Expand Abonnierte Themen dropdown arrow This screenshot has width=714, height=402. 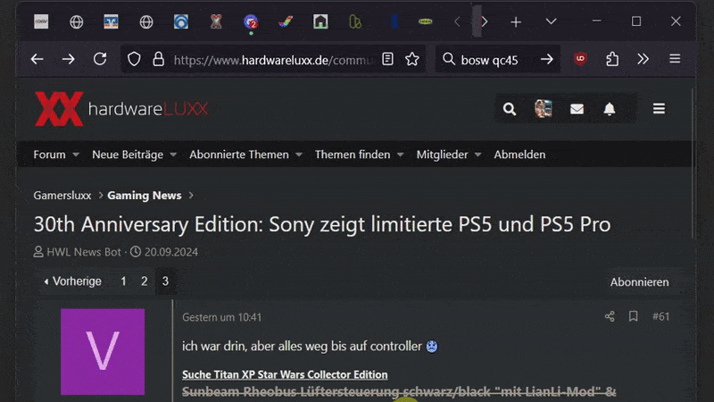pos(299,155)
